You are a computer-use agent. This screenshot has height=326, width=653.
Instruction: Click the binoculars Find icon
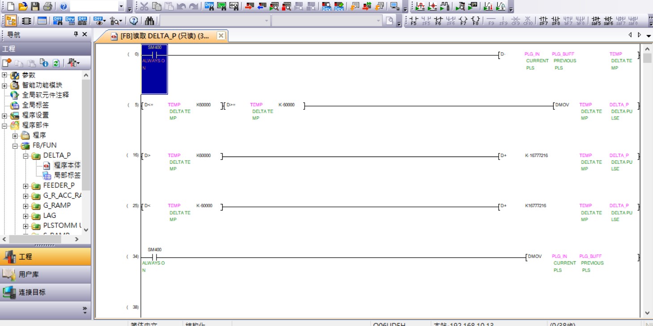tap(149, 21)
